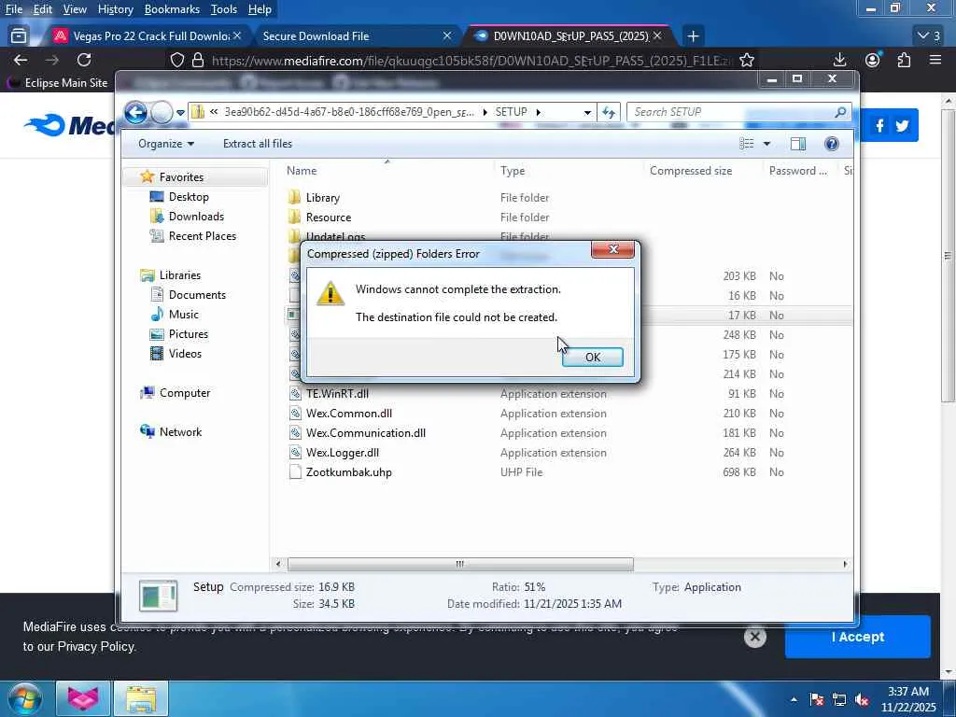Click SETUP breadcrumb in address bar
Screen dimensions: 956x717
511,112
